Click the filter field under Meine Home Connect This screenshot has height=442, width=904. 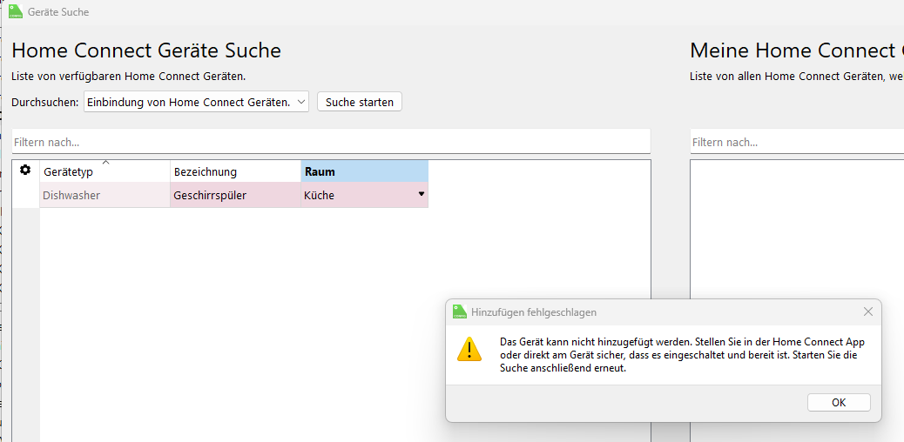coord(796,142)
